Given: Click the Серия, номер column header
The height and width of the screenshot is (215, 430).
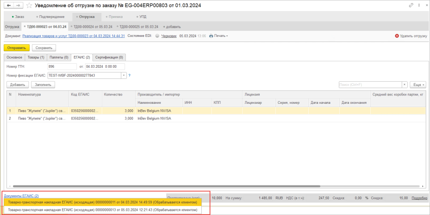Looking at the screenshot, I should (292, 102).
